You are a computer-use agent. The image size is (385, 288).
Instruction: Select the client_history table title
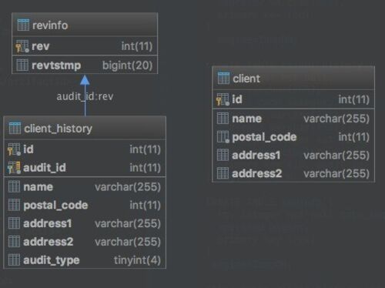58,129
